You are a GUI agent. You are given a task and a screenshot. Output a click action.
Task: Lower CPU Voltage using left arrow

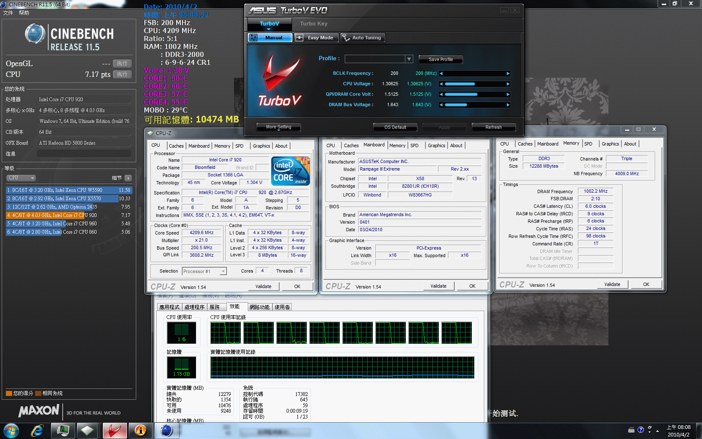pyautogui.click(x=441, y=84)
